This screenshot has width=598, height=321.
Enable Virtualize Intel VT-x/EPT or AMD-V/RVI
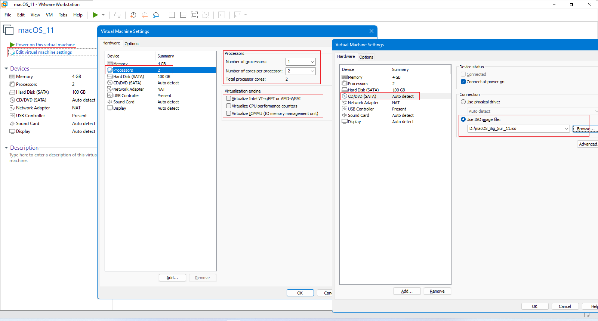click(228, 99)
